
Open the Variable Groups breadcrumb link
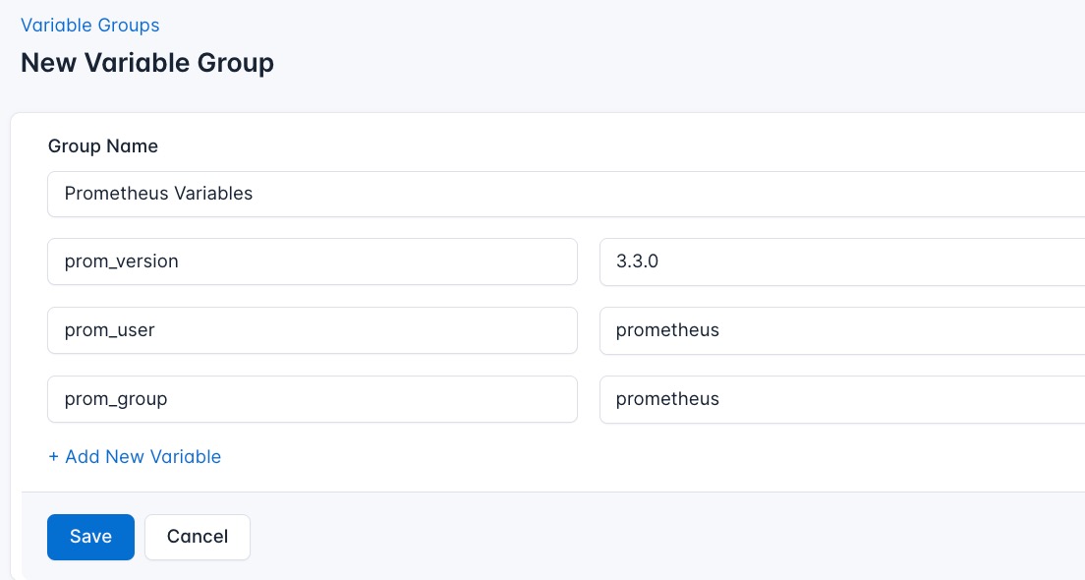pos(89,25)
